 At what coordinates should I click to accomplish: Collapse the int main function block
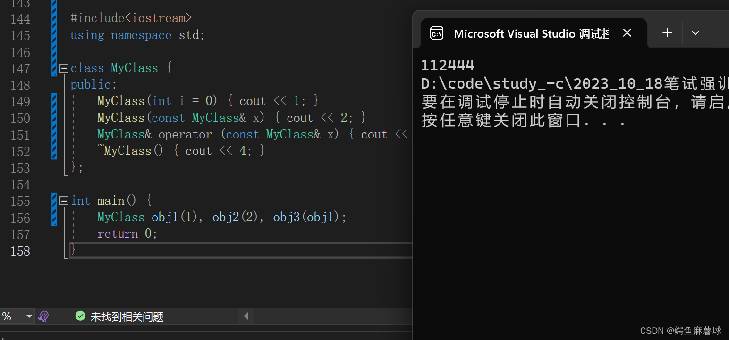64,201
